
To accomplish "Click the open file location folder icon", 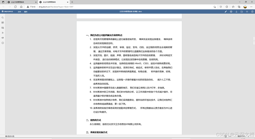I will [x=242, y=12].
